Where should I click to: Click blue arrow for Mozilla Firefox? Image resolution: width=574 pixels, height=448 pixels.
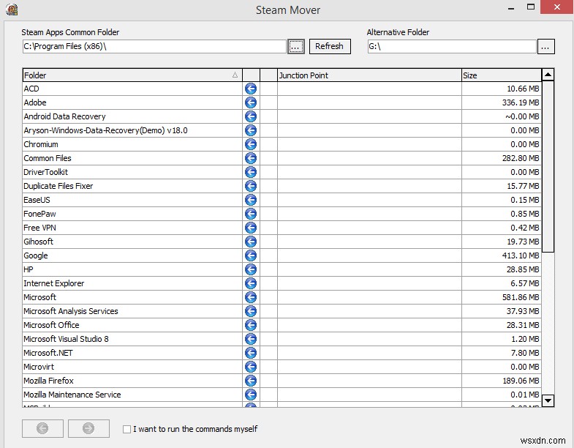tap(251, 381)
